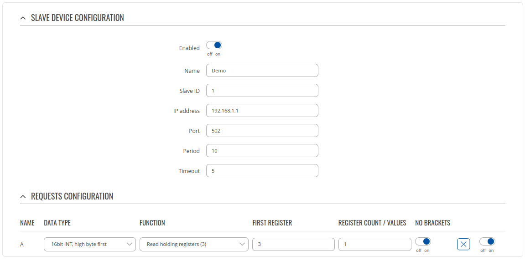Click the Slave Device Configuration heading
525x266 pixels.
coord(77,18)
